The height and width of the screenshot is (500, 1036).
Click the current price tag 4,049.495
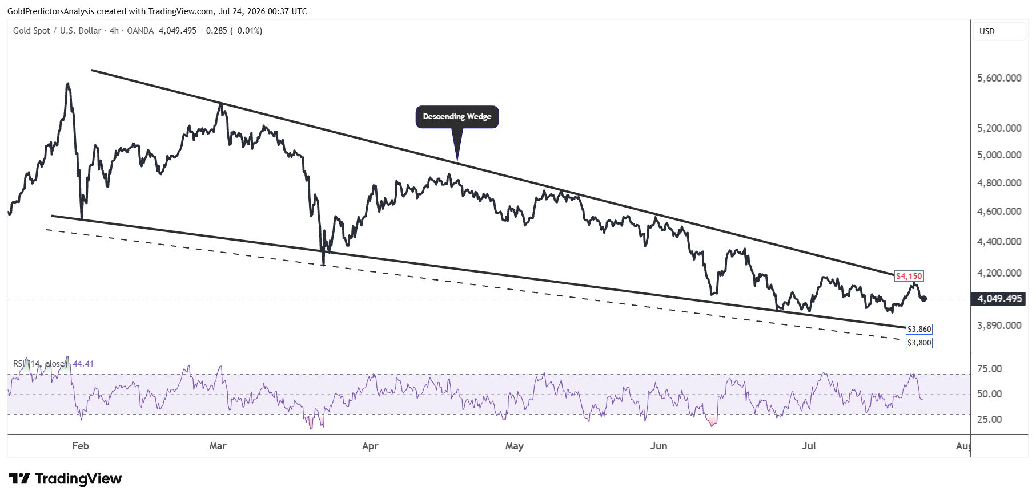pos(999,299)
